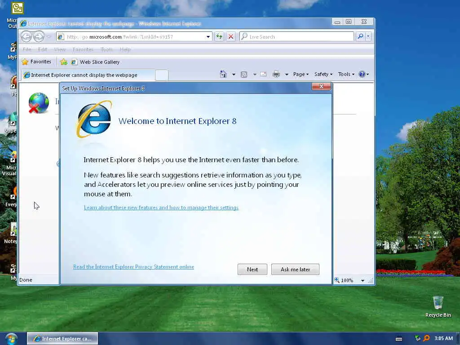This screenshot has height=345, width=460.
Task: Click the orange search icon in the system tray
Action: click(x=427, y=338)
